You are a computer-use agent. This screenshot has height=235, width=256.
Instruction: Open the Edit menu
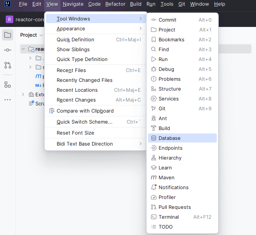37,4
